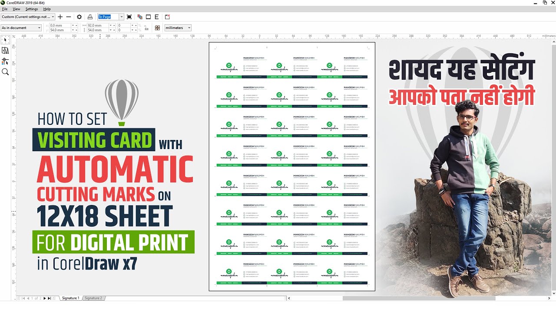Click the '1 of 2' page counter
This screenshot has height=312, width=556.
36,298
